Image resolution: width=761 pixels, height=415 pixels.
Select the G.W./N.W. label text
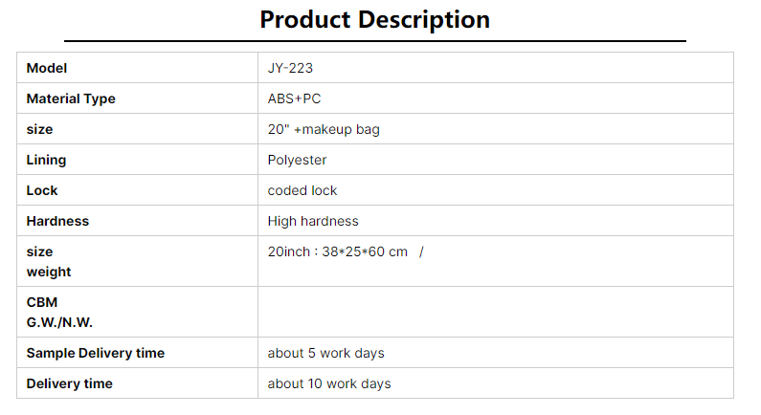coord(59,322)
